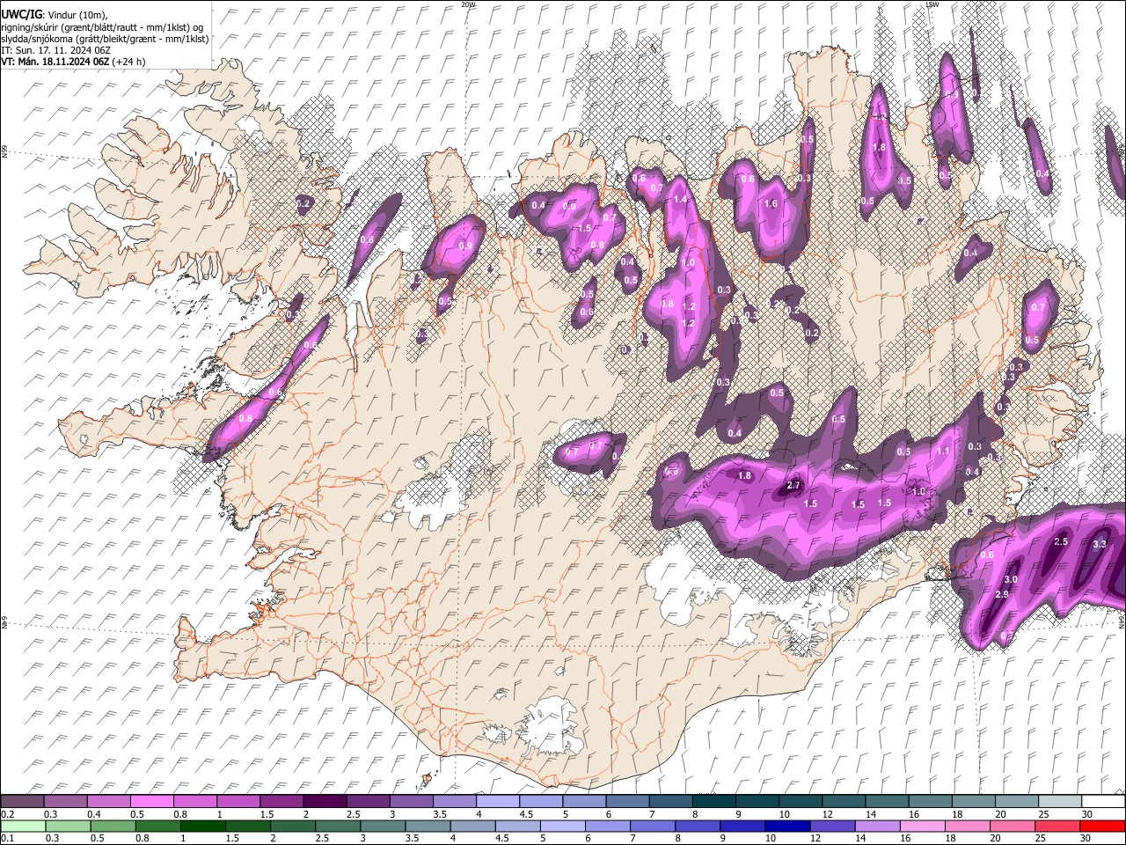Screen dimensions: 1126x845
Task: Select the red 25 swatch in lower legend row
Action: (x=1058, y=827)
